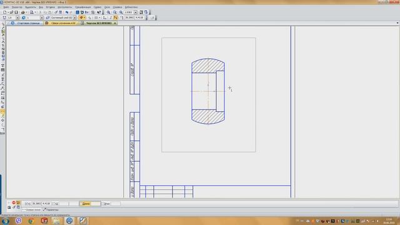Toggle the grid display icon
The height and width of the screenshot is (225, 400).
[96, 18]
